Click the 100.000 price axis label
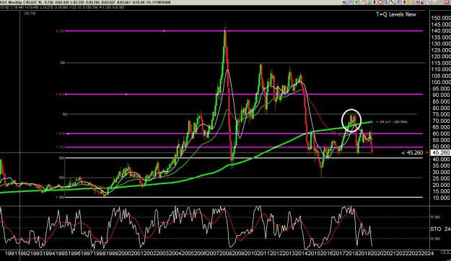The height and width of the screenshot is (261, 451). click(441, 82)
